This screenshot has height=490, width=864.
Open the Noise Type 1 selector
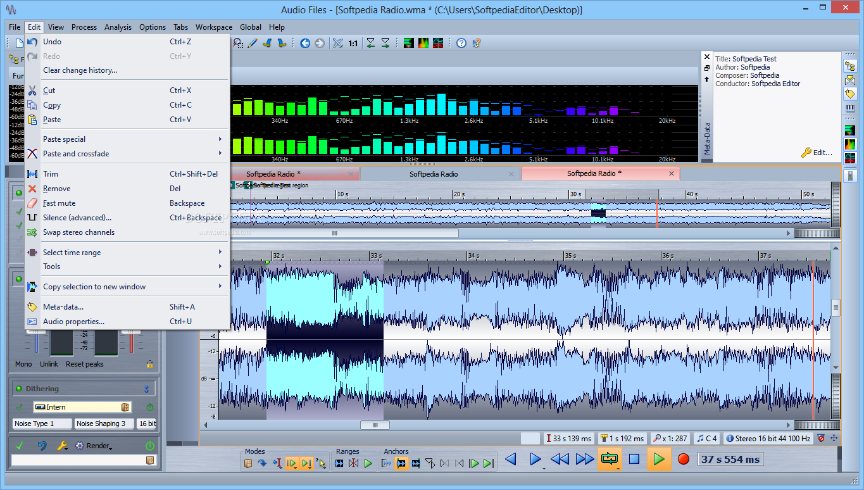[41, 424]
